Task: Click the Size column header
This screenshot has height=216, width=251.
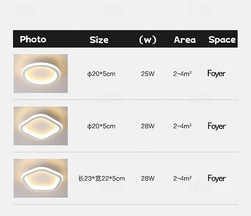Action: point(99,40)
